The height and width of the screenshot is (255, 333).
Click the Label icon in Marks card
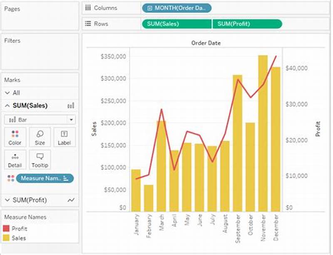click(x=65, y=137)
